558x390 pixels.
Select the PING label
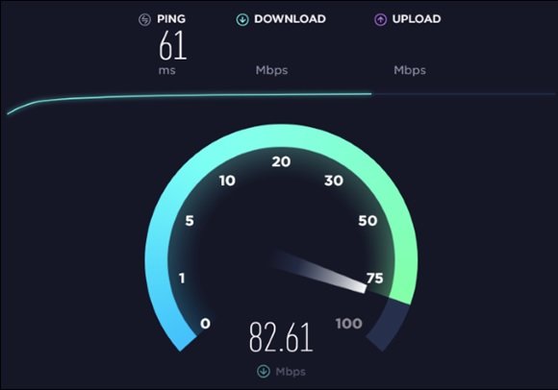(x=171, y=19)
